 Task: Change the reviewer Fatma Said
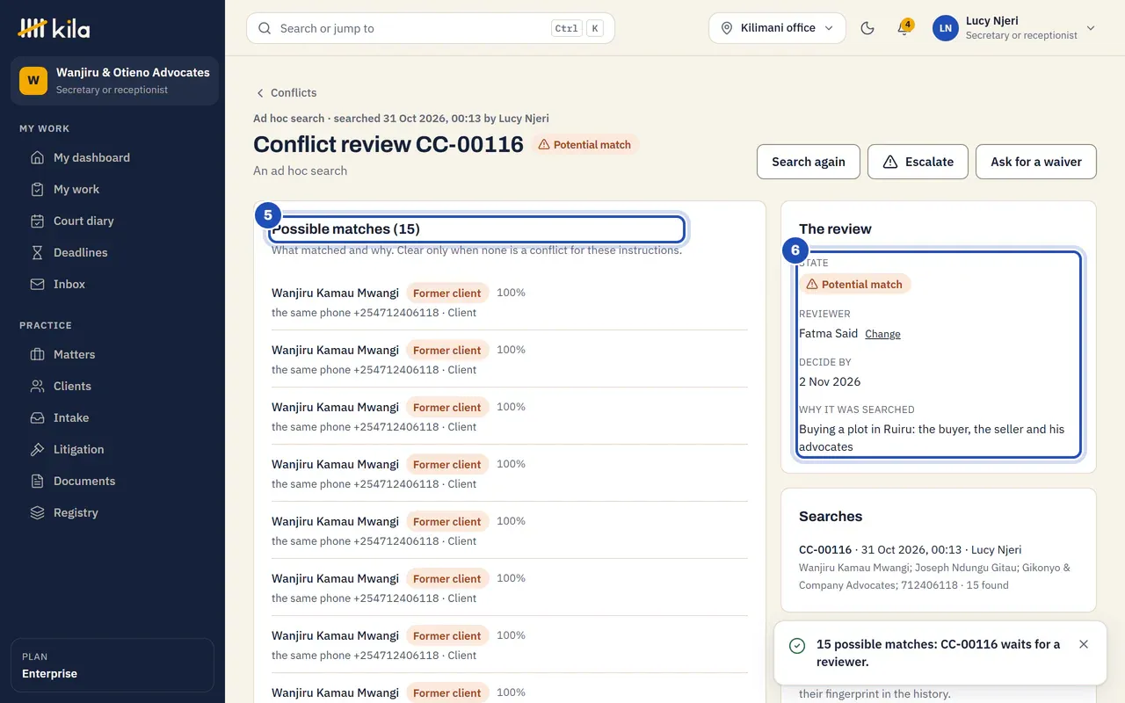882,334
